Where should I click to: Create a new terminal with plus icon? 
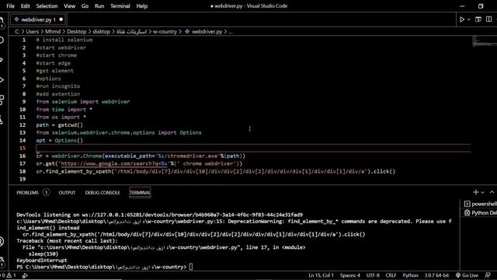[475, 192]
